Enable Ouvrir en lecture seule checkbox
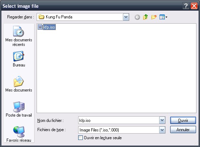This screenshot has height=147, width=200. click(80, 138)
